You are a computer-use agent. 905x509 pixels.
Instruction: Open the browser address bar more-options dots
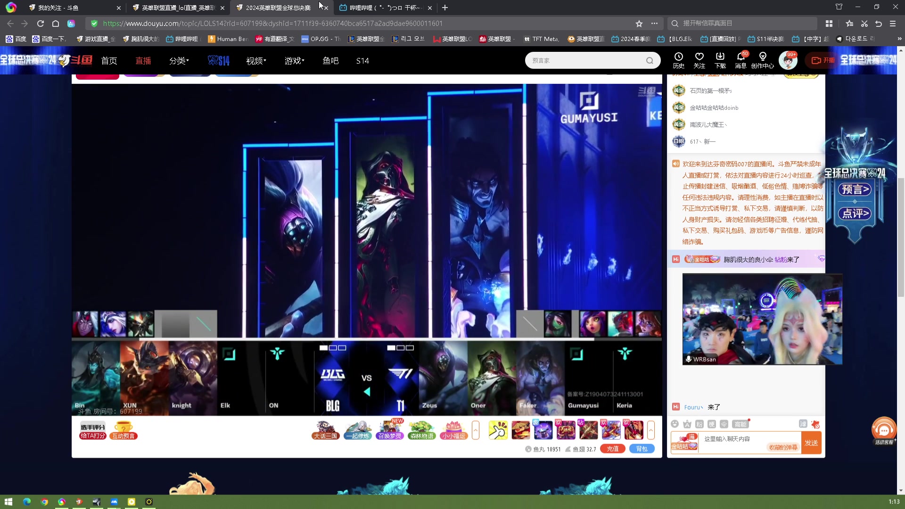tap(654, 23)
